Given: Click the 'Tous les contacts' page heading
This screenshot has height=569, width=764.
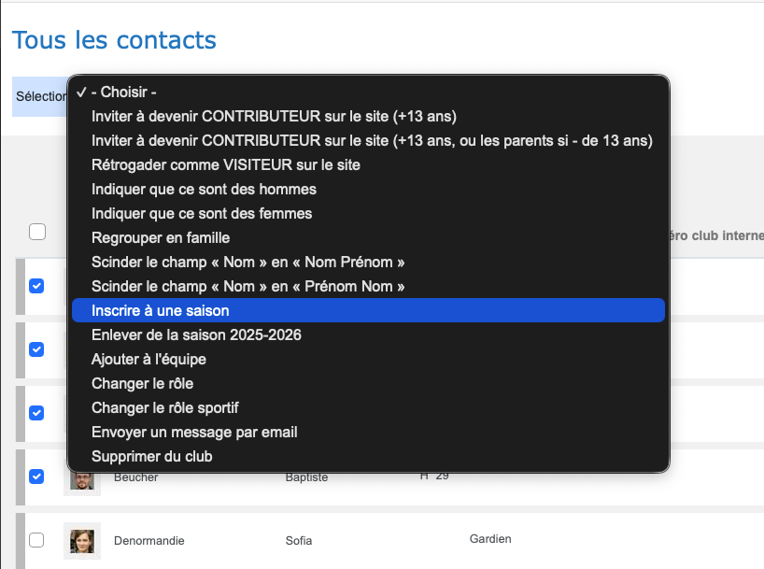Looking at the screenshot, I should tap(114, 40).
